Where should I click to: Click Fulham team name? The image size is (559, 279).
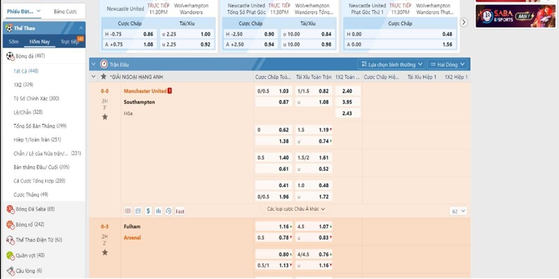coord(132,226)
